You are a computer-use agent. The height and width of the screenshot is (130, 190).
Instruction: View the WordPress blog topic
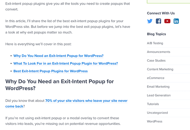point(154,121)
